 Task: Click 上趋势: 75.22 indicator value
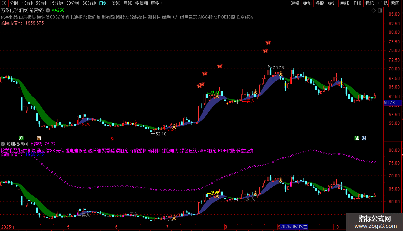(43, 144)
